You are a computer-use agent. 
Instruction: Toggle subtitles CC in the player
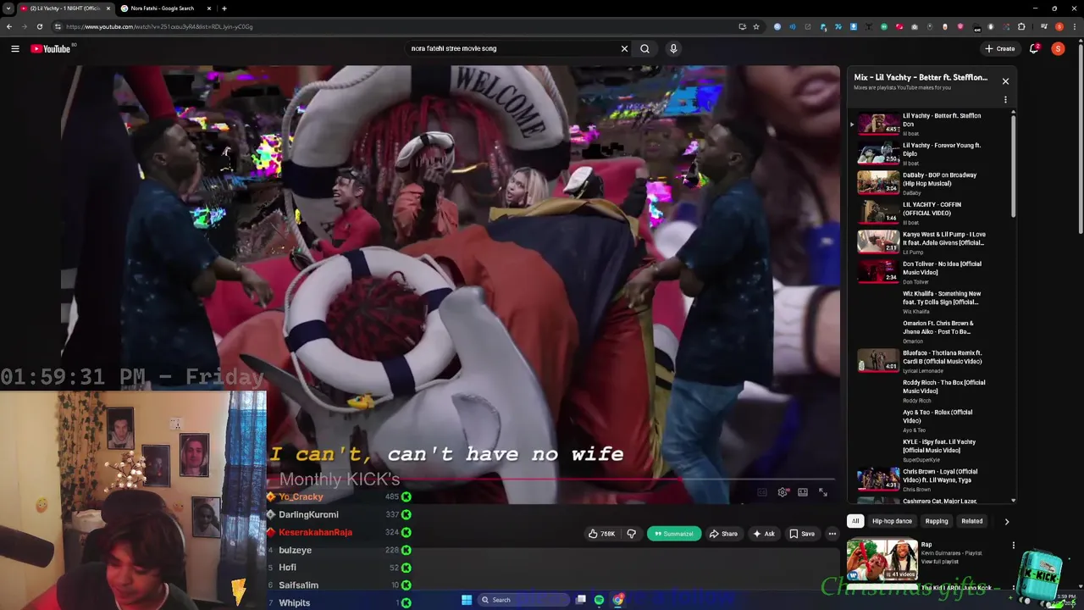762,492
